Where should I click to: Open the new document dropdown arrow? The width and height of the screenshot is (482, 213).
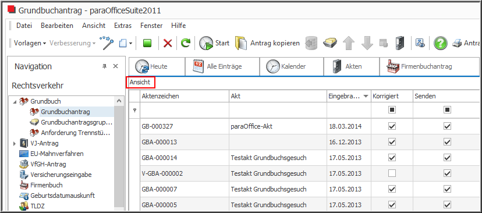tap(130, 43)
